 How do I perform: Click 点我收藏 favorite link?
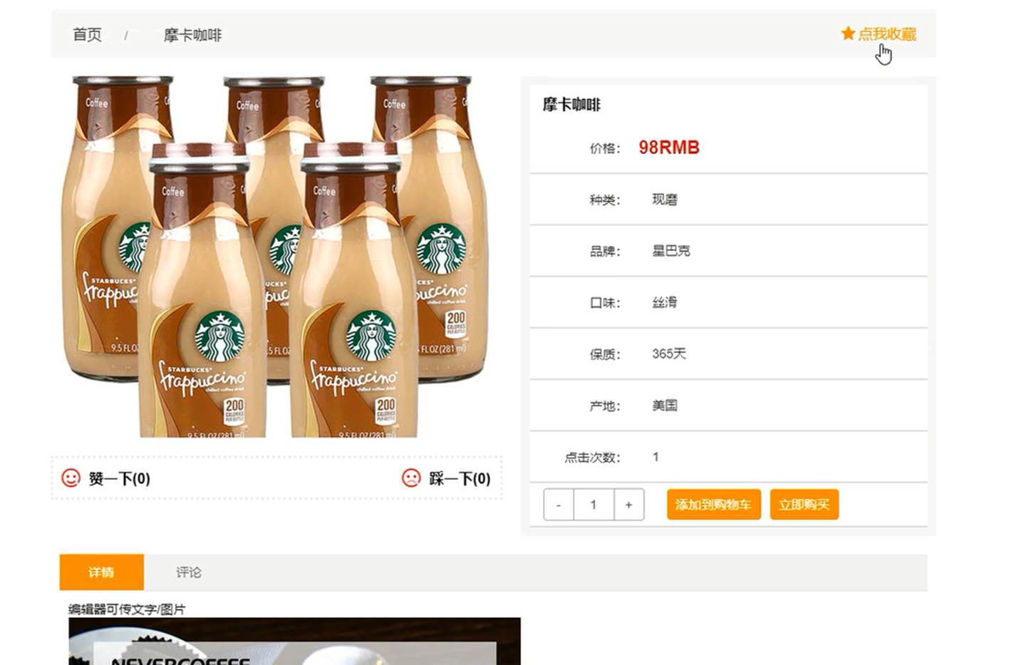[x=886, y=33]
